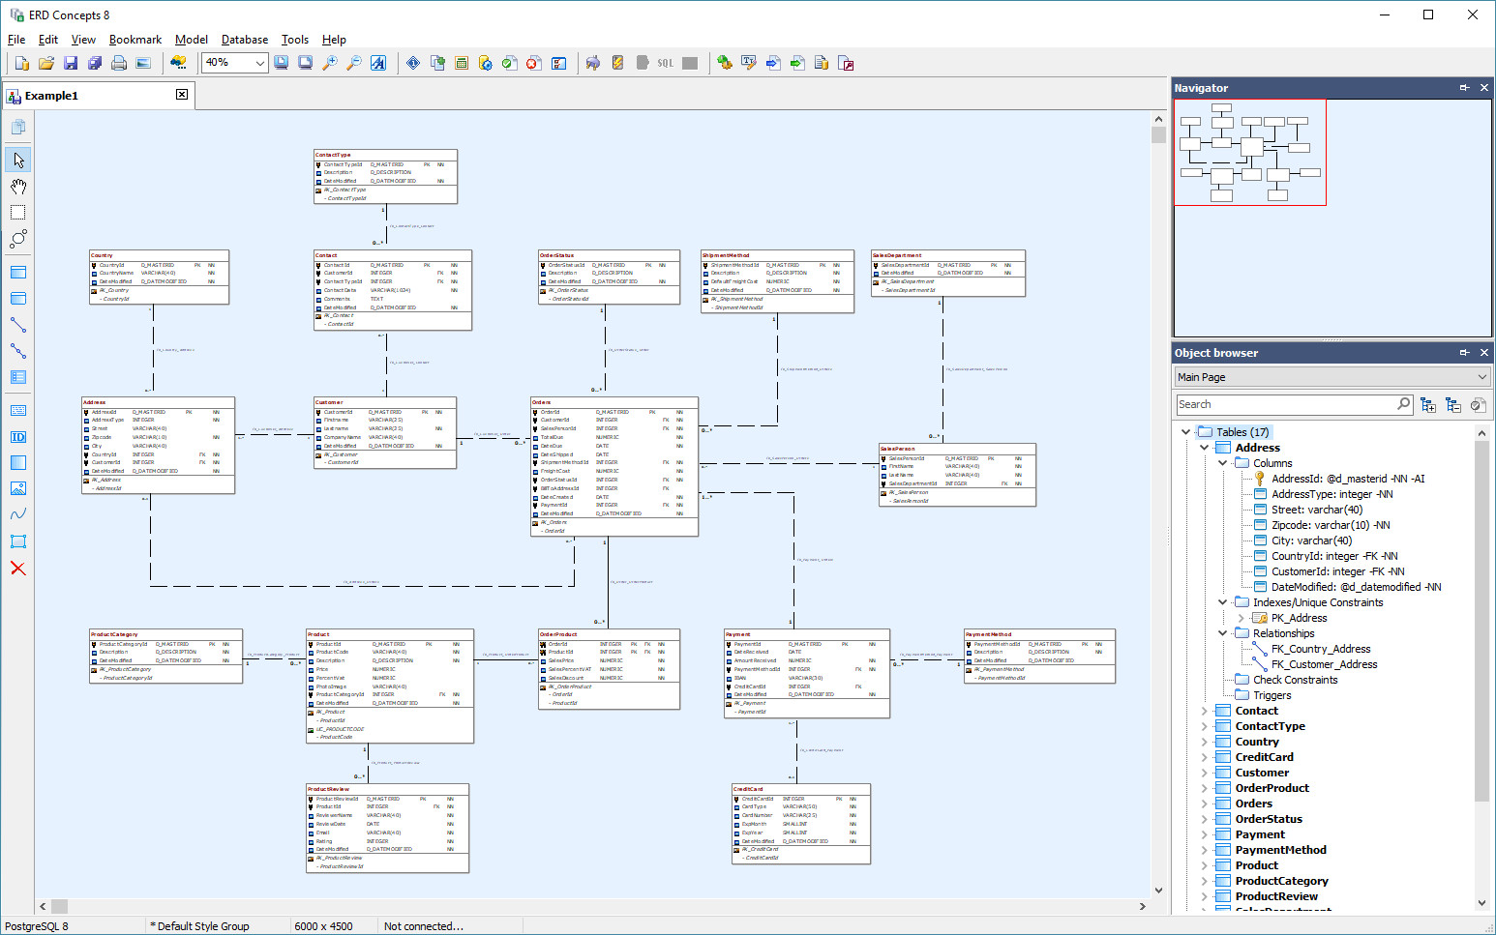1496x935 pixels.
Task: Open the Main Page dropdown
Action: click(x=1331, y=377)
